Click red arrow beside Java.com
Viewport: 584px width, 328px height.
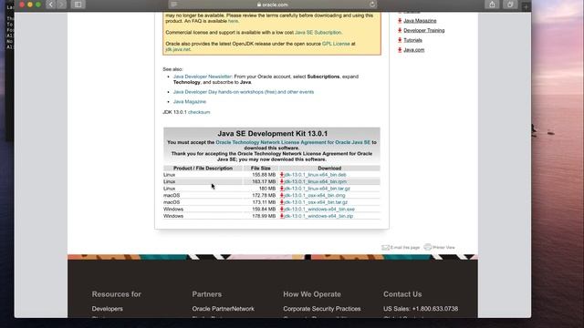pos(400,50)
